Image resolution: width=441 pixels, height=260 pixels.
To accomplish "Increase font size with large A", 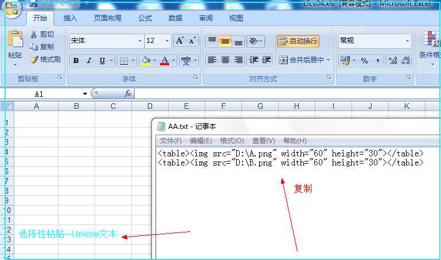I will 179,41.
